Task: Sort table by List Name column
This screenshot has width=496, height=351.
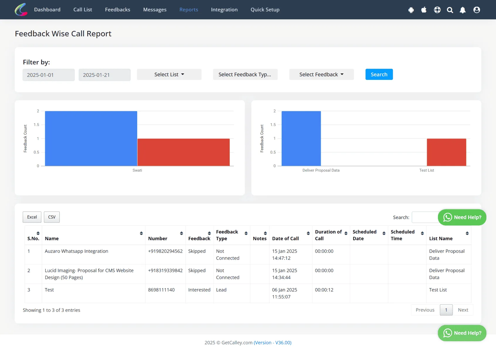Action: pyautogui.click(x=467, y=233)
